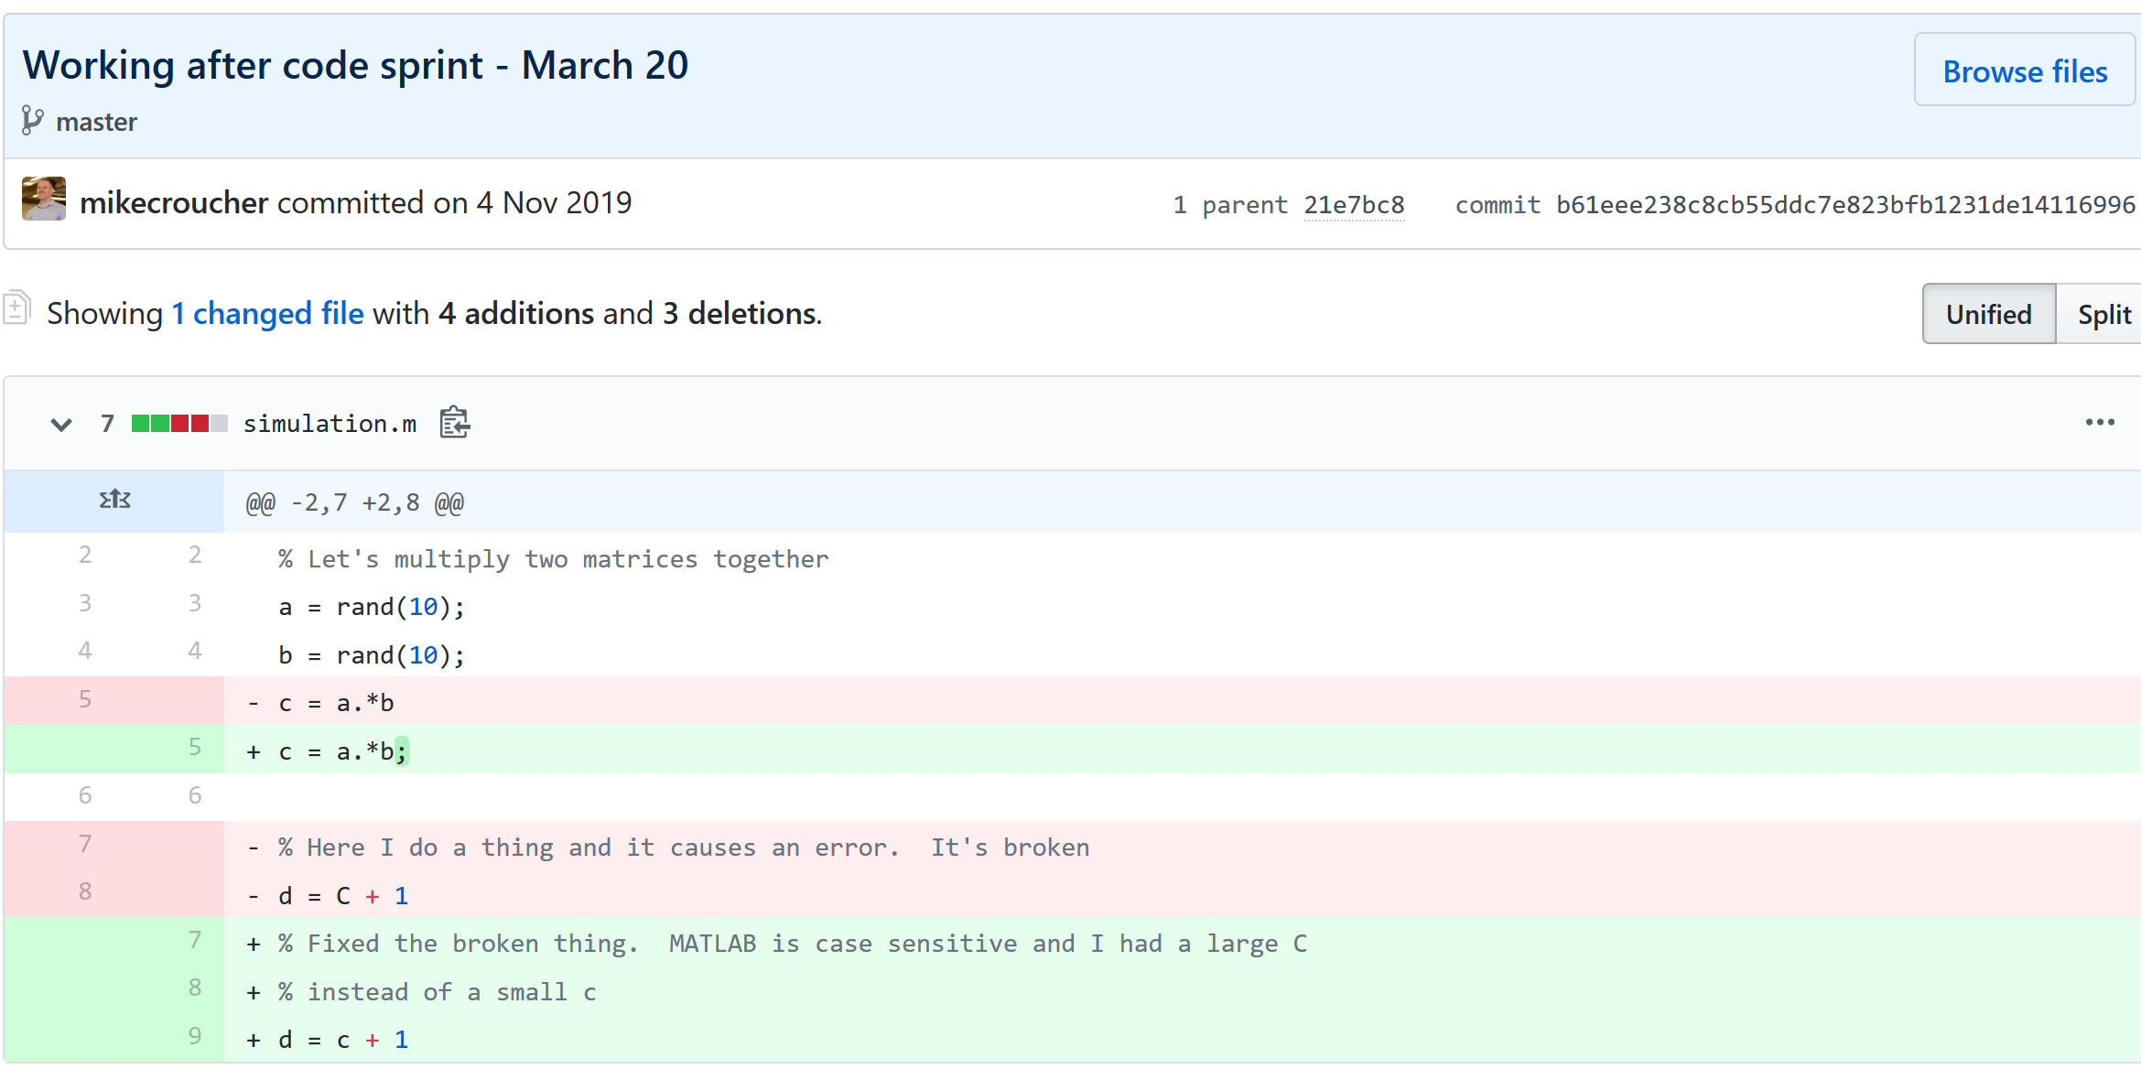Click the hunk header @@ -2,7 +2,8 @@
The width and height of the screenshot is (2141, 1069).
pos(355,502)
